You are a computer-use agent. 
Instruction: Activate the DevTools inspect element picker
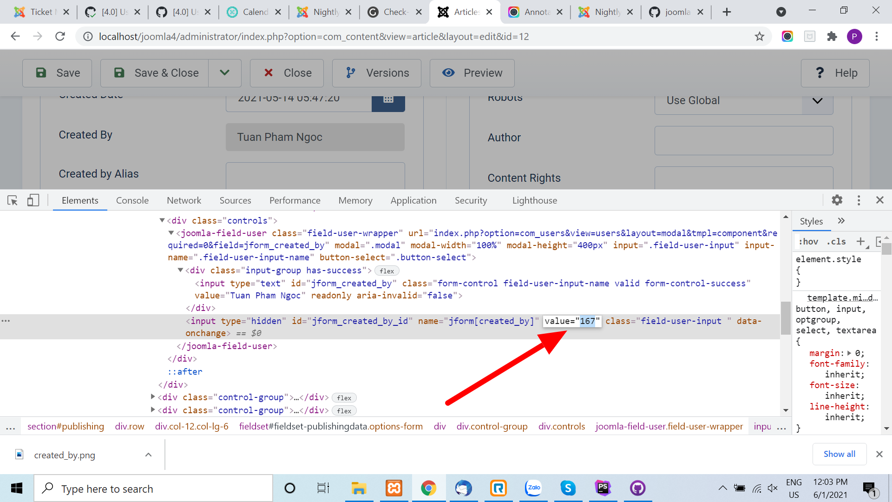(x=13, y=200)
